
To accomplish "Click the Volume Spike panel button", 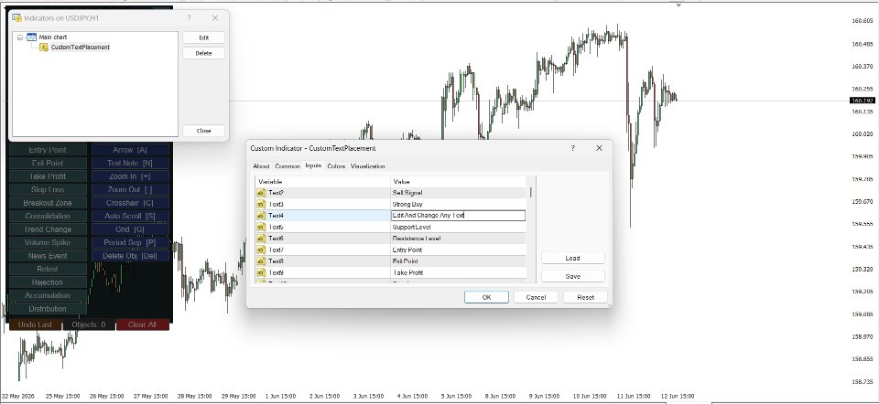I will pyautogui.click(x=48, y=243).
